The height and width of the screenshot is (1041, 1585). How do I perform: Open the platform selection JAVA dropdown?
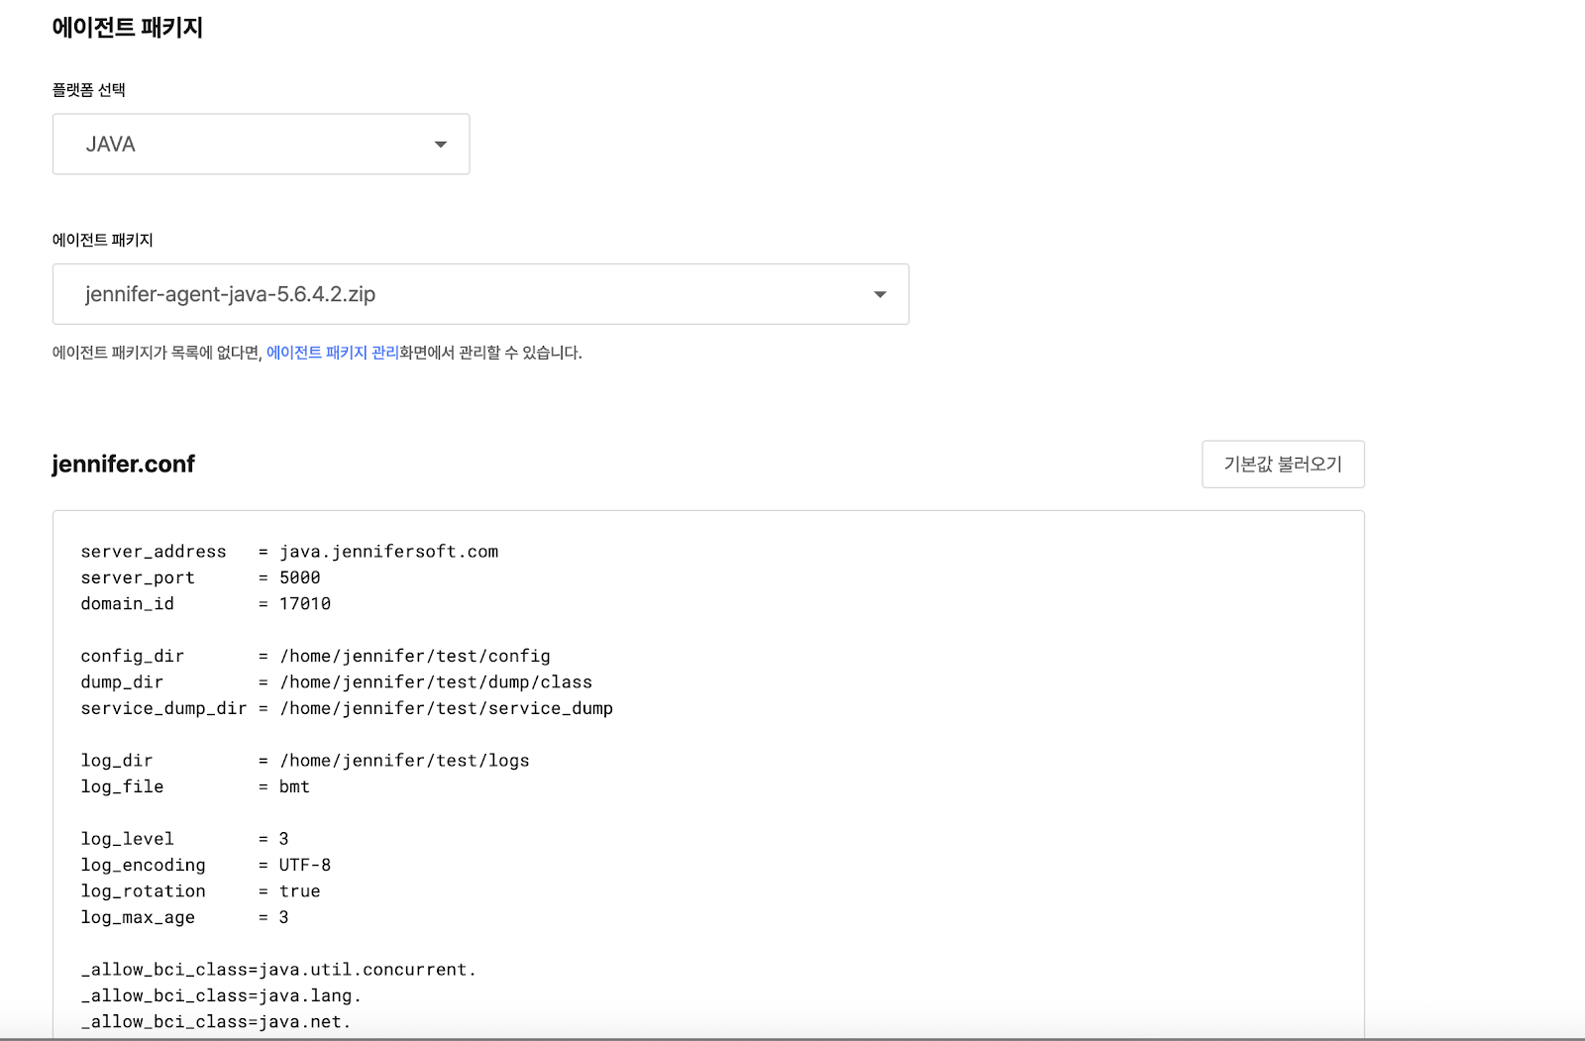(261, 144)
